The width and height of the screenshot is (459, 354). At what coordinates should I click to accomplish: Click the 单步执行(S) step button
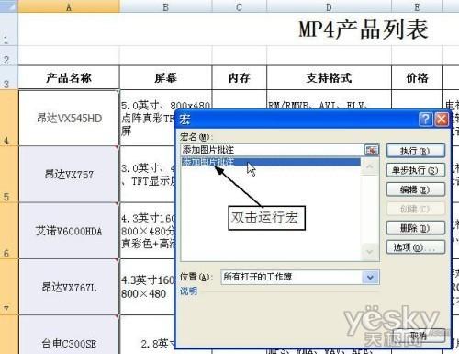[416, 170]
